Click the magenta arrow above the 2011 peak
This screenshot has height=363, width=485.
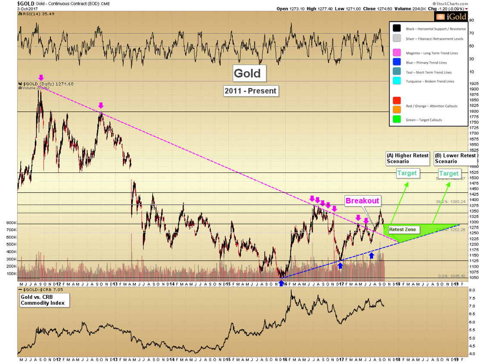click(x=41, y=78)
